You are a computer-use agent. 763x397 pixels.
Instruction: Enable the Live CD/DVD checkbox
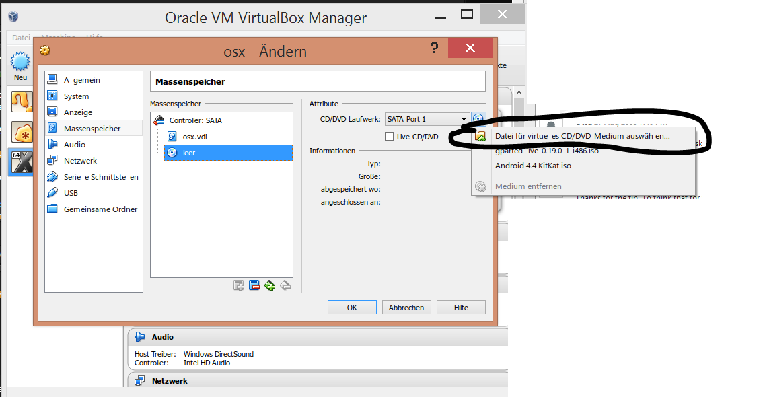tap(389, 136)
